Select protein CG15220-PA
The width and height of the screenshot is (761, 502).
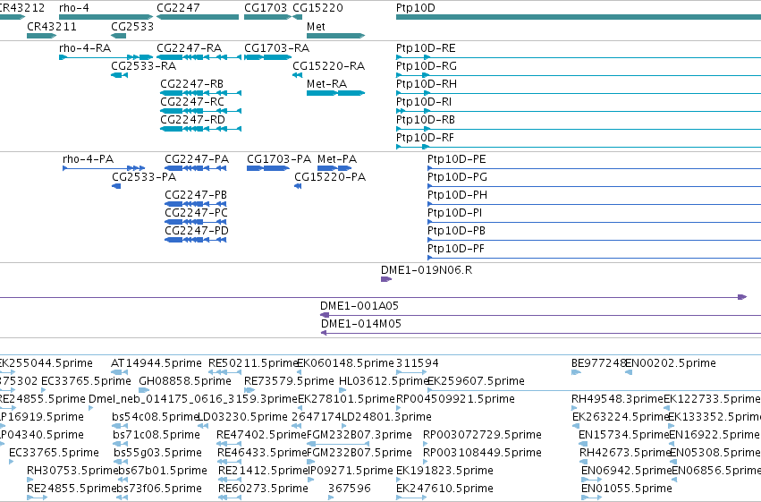pos(298,186)
